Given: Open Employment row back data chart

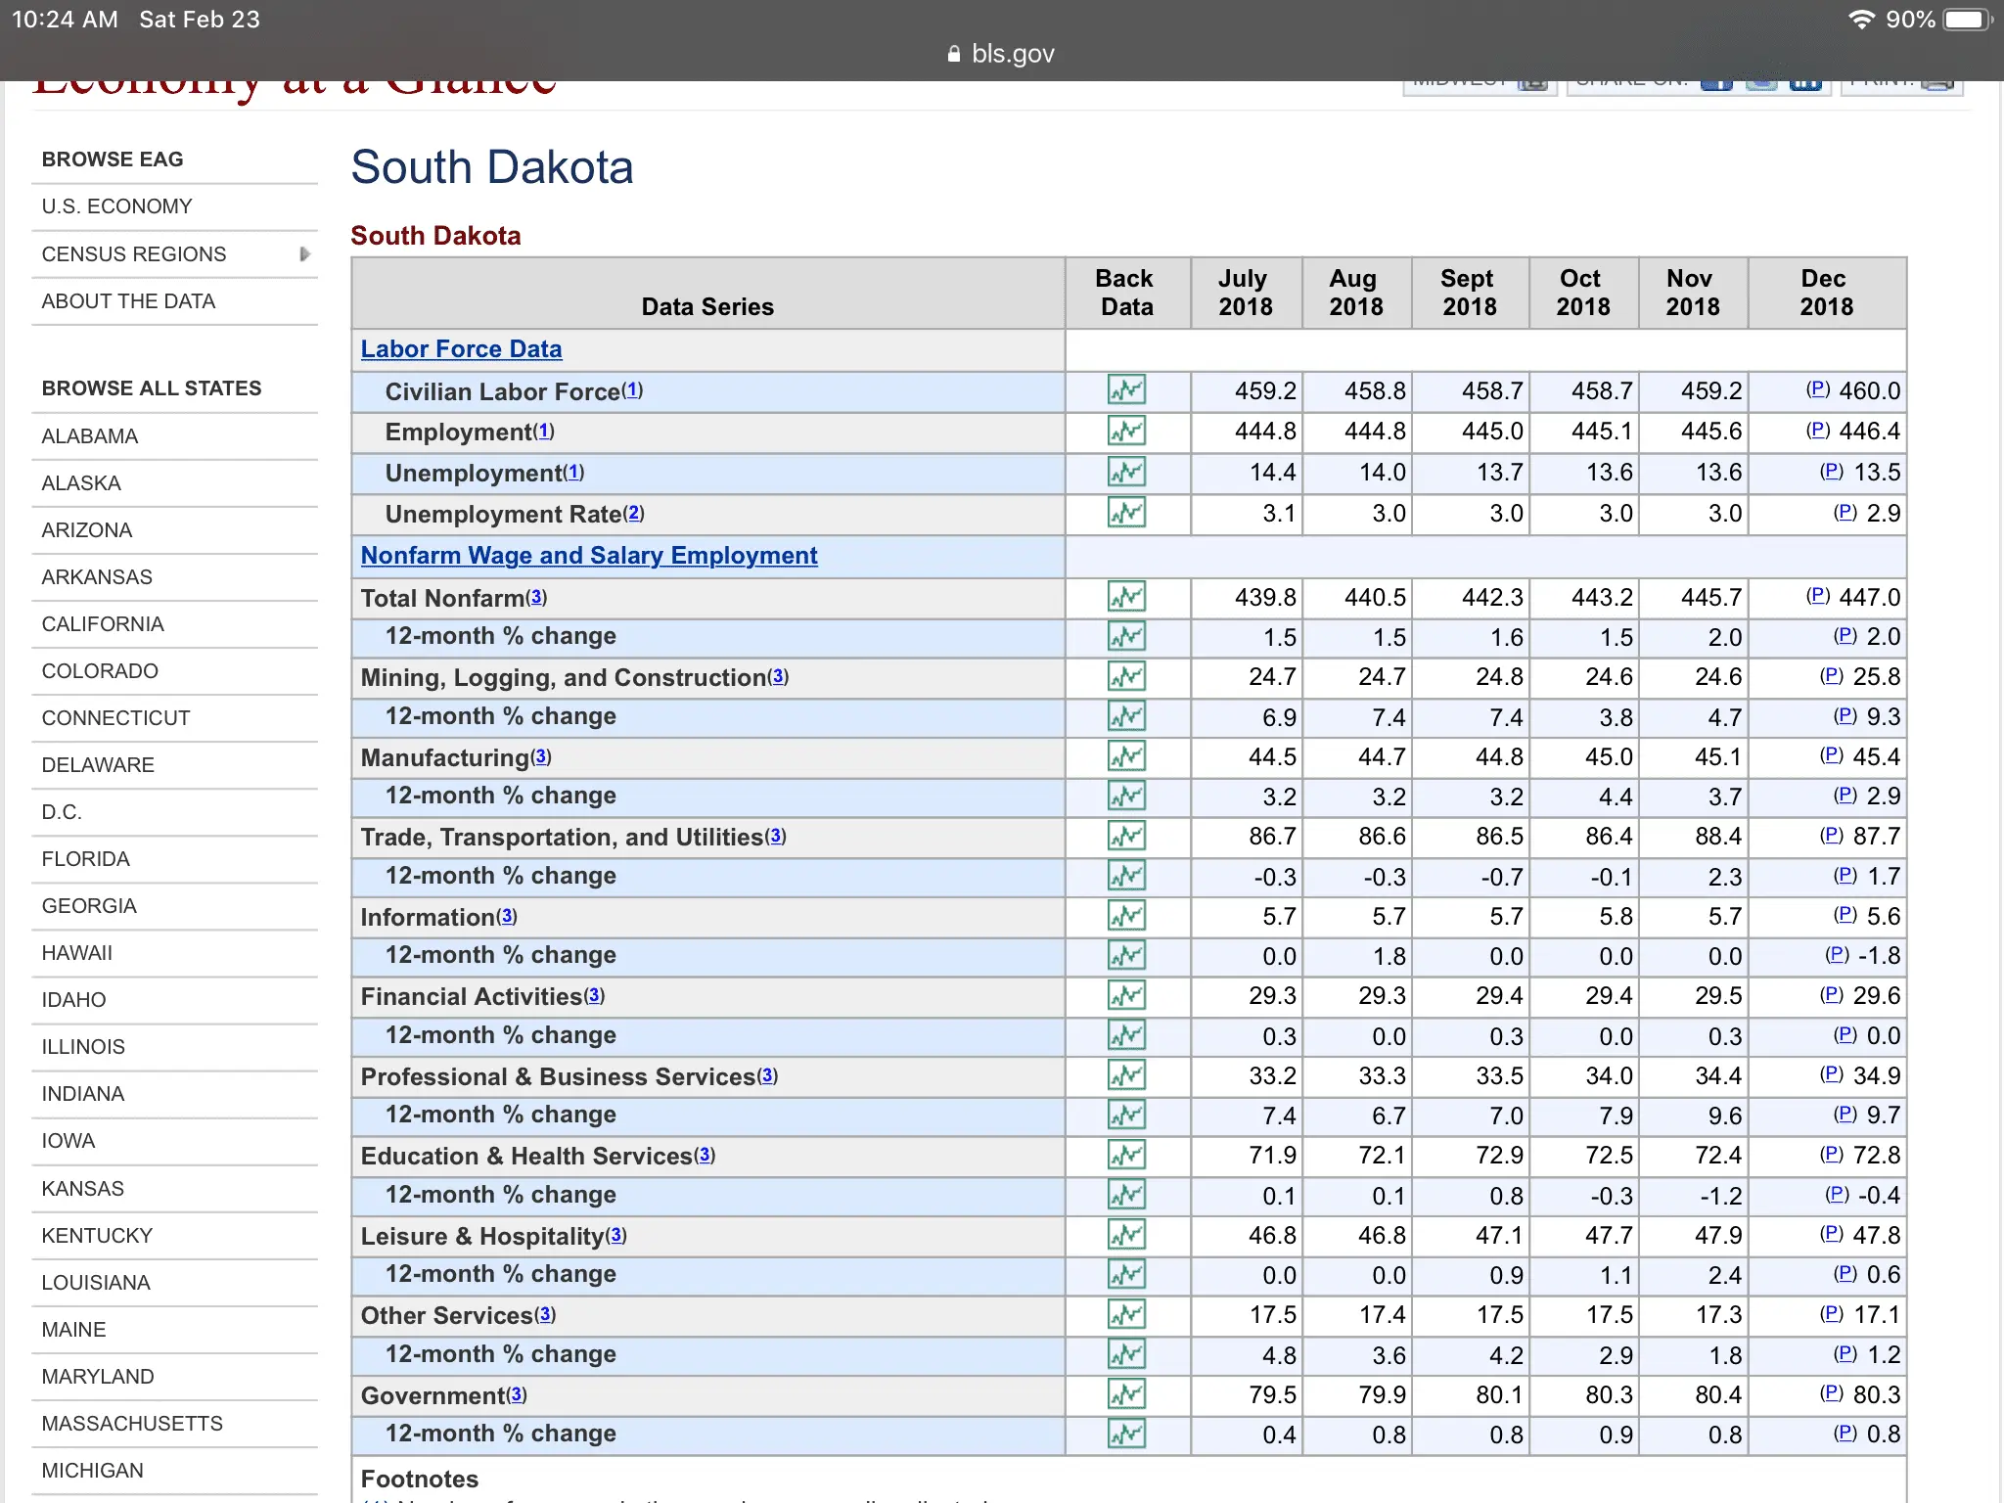Looking at the screenshot, I should pyautogui.click(x=1126, y=431).
